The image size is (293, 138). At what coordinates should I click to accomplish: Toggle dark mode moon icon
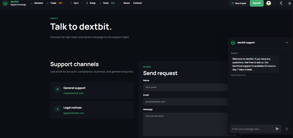coord(281,3)
